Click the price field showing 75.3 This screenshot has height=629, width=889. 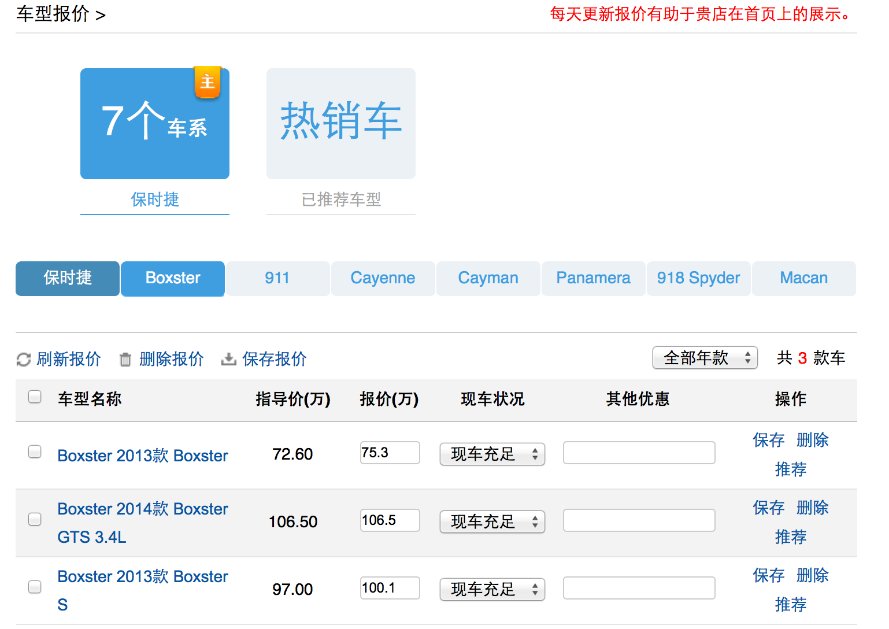click(390, 453)
